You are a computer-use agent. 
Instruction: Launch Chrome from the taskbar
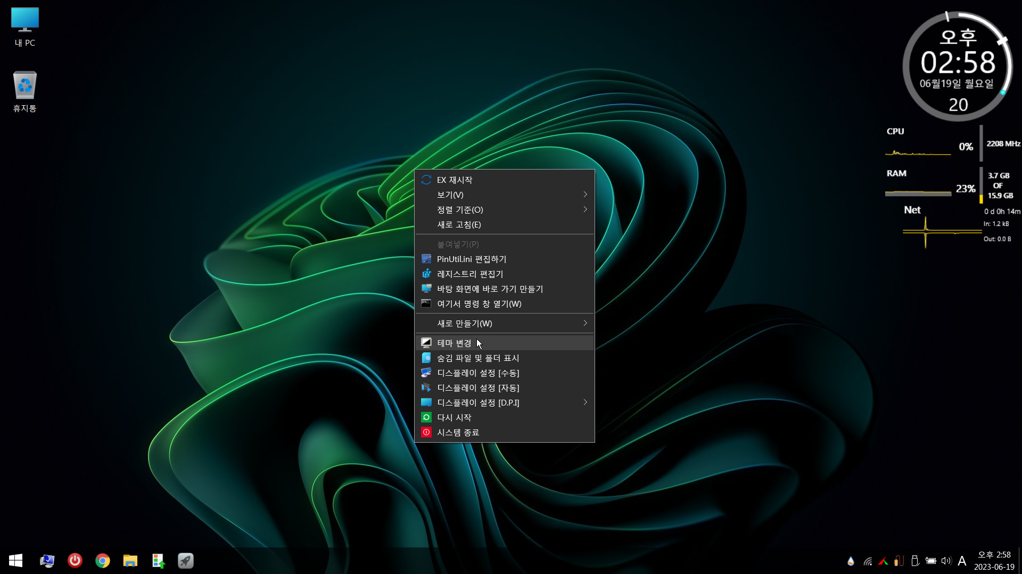[103, 561]
